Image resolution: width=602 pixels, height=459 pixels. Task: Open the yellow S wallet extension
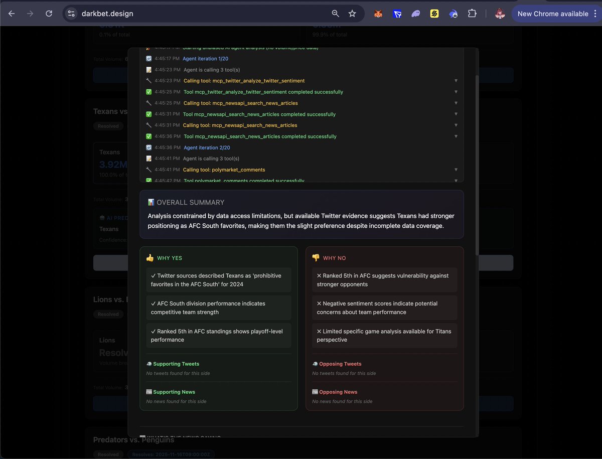click(434, 14)
